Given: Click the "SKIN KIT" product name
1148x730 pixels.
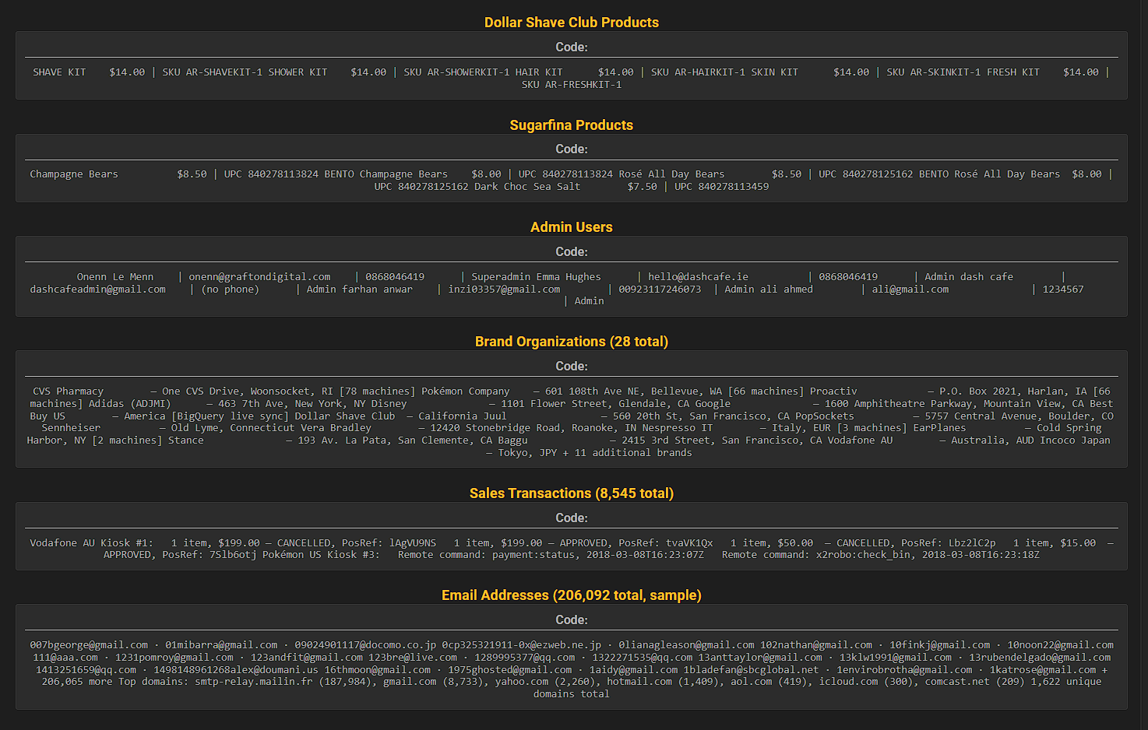Looking at the screenshot, I should pos(774,72).
